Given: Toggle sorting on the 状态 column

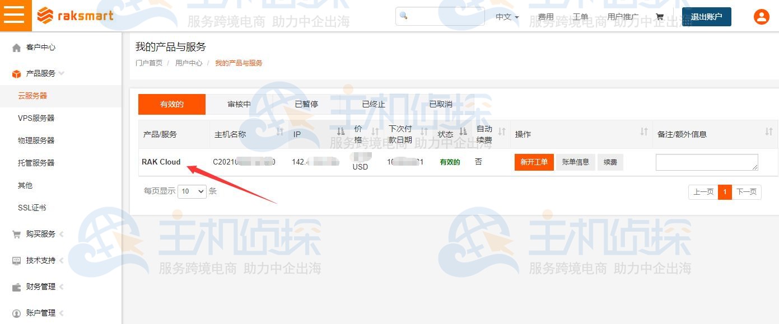Looking at the screenshot, I should click(463, 131).
